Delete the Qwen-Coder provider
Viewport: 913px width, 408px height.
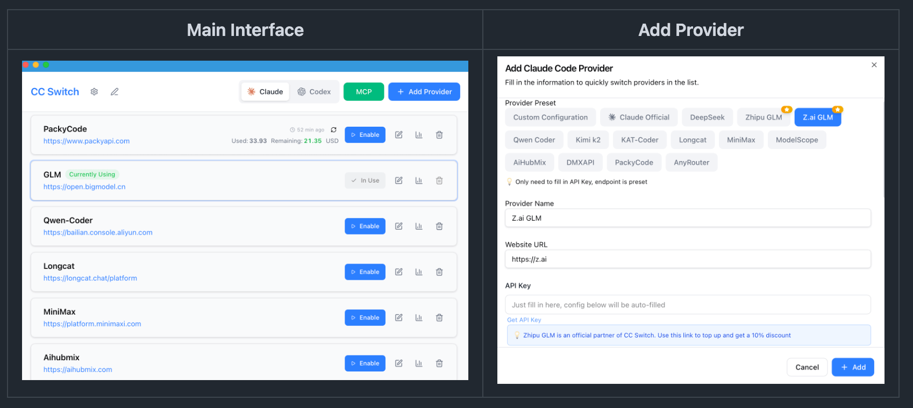click(439, 226)
